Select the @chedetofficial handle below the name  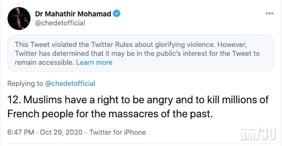coord(60,23)
